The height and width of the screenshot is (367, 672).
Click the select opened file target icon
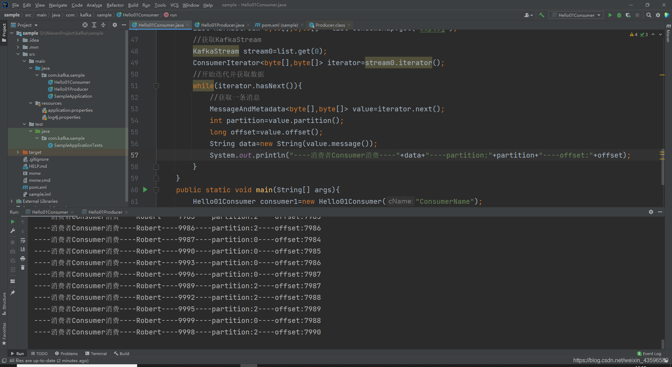click(x=85, y=25)
